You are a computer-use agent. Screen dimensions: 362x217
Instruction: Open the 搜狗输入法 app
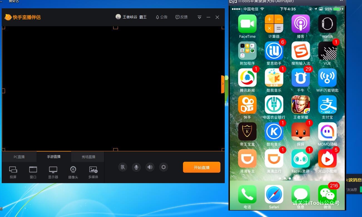coord(301,51)
